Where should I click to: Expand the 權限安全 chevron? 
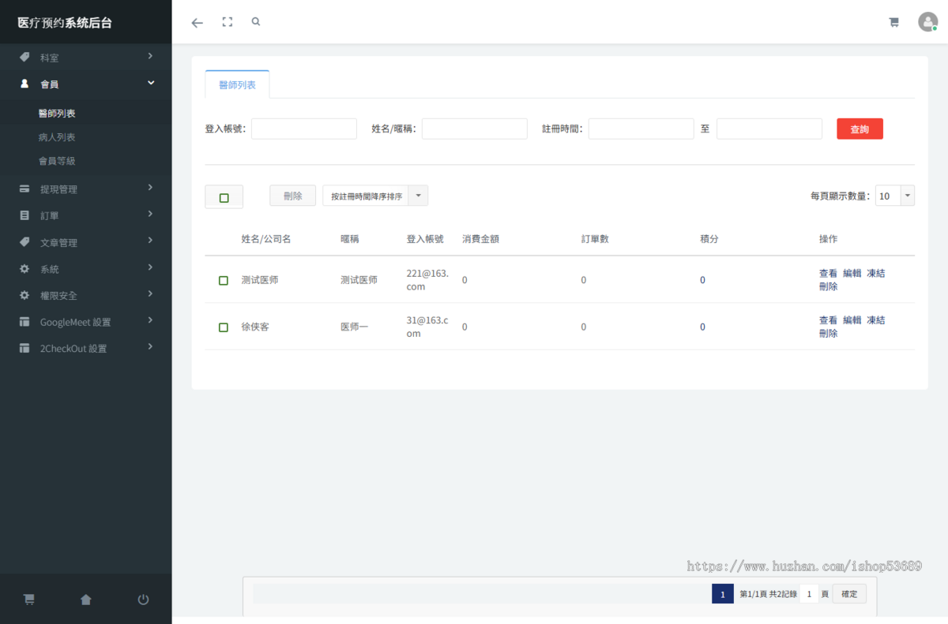pos(150,294)
